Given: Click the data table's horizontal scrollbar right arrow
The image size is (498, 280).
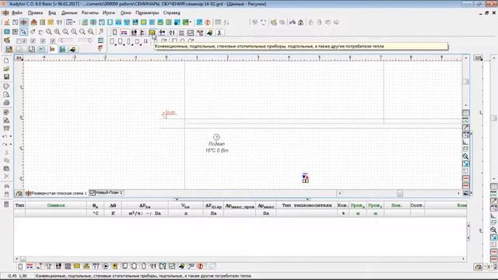Looking at the screenshot, I should (463, 259).
